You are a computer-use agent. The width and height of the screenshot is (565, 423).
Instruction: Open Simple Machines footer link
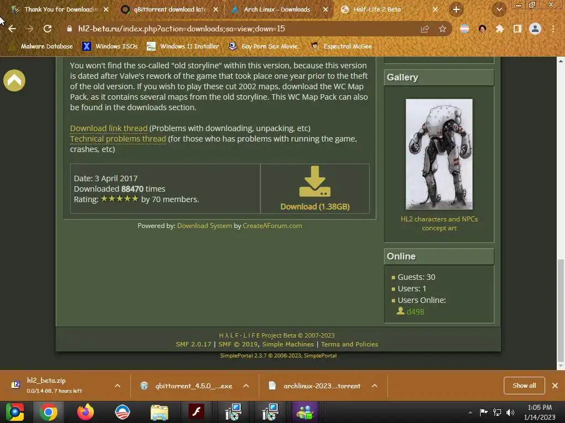288,344
